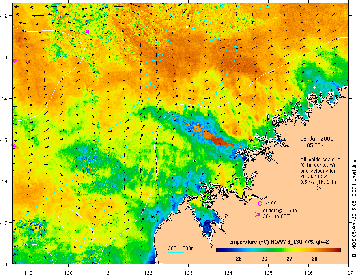Click the IMOS copyright timestamp text
Viewport: 357px width, 276px height.
pos(354,209)
